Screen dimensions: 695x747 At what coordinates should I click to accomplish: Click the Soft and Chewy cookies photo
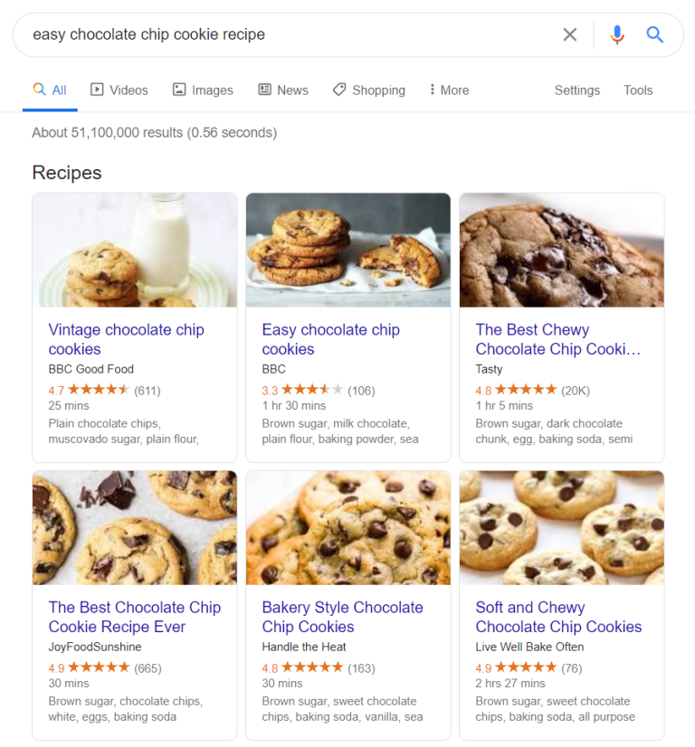561,527
